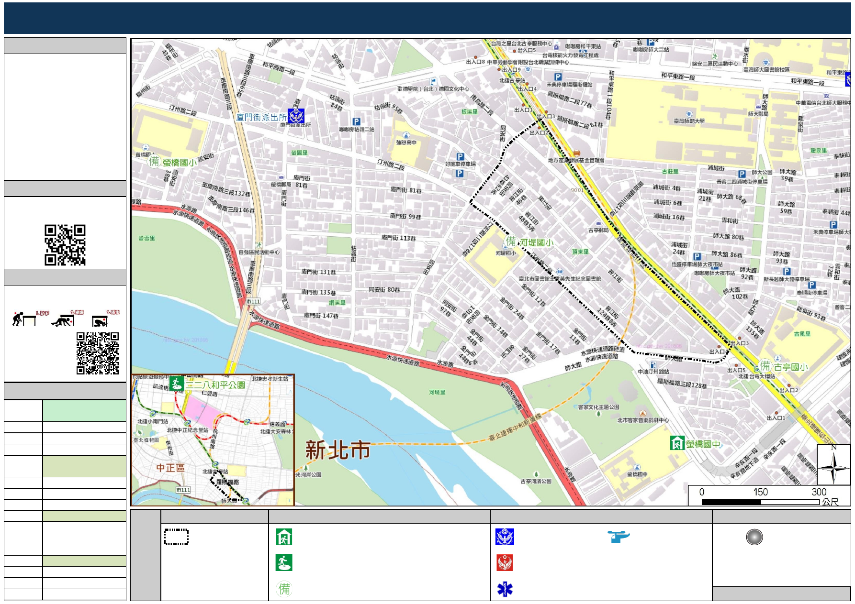Click the green shelter icon at 螢橋國中
Viewport: 855px width, 604px height.
click(677, 443)
